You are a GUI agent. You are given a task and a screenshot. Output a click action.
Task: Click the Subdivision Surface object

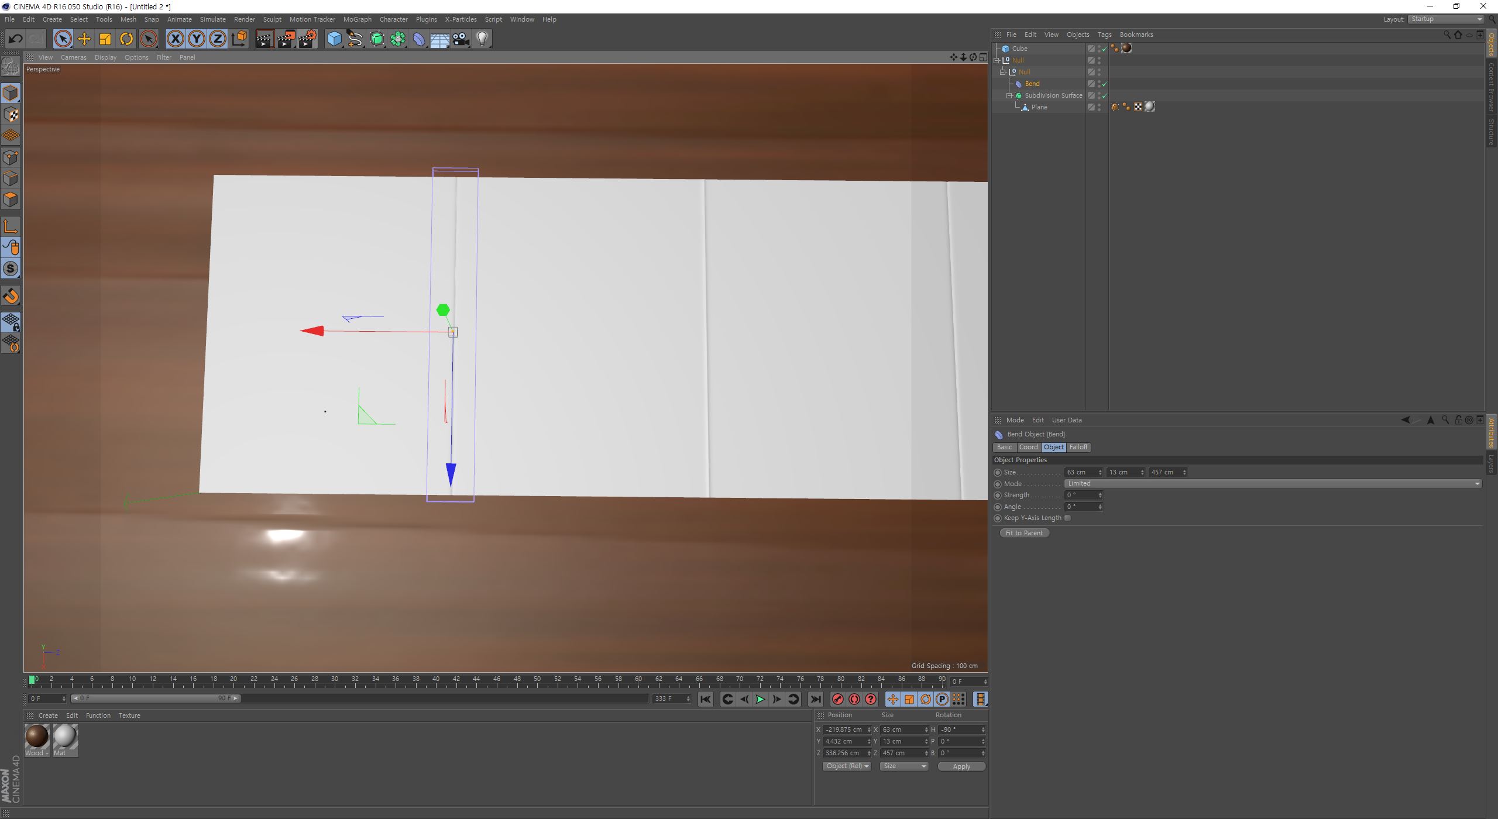pos(1054,95)
